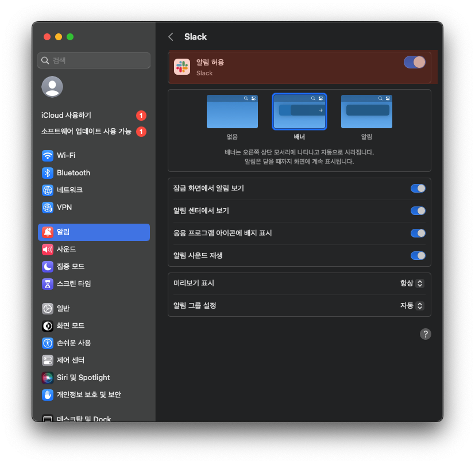Screen dimensions: 475x464
Task: Click the Bluetooth icon in sidebar
Action: 48,173
